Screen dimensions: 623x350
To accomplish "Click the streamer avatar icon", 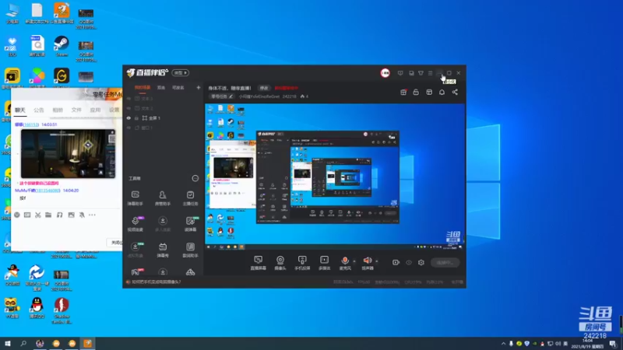I will pyautogui.click(x=385, y=73).
